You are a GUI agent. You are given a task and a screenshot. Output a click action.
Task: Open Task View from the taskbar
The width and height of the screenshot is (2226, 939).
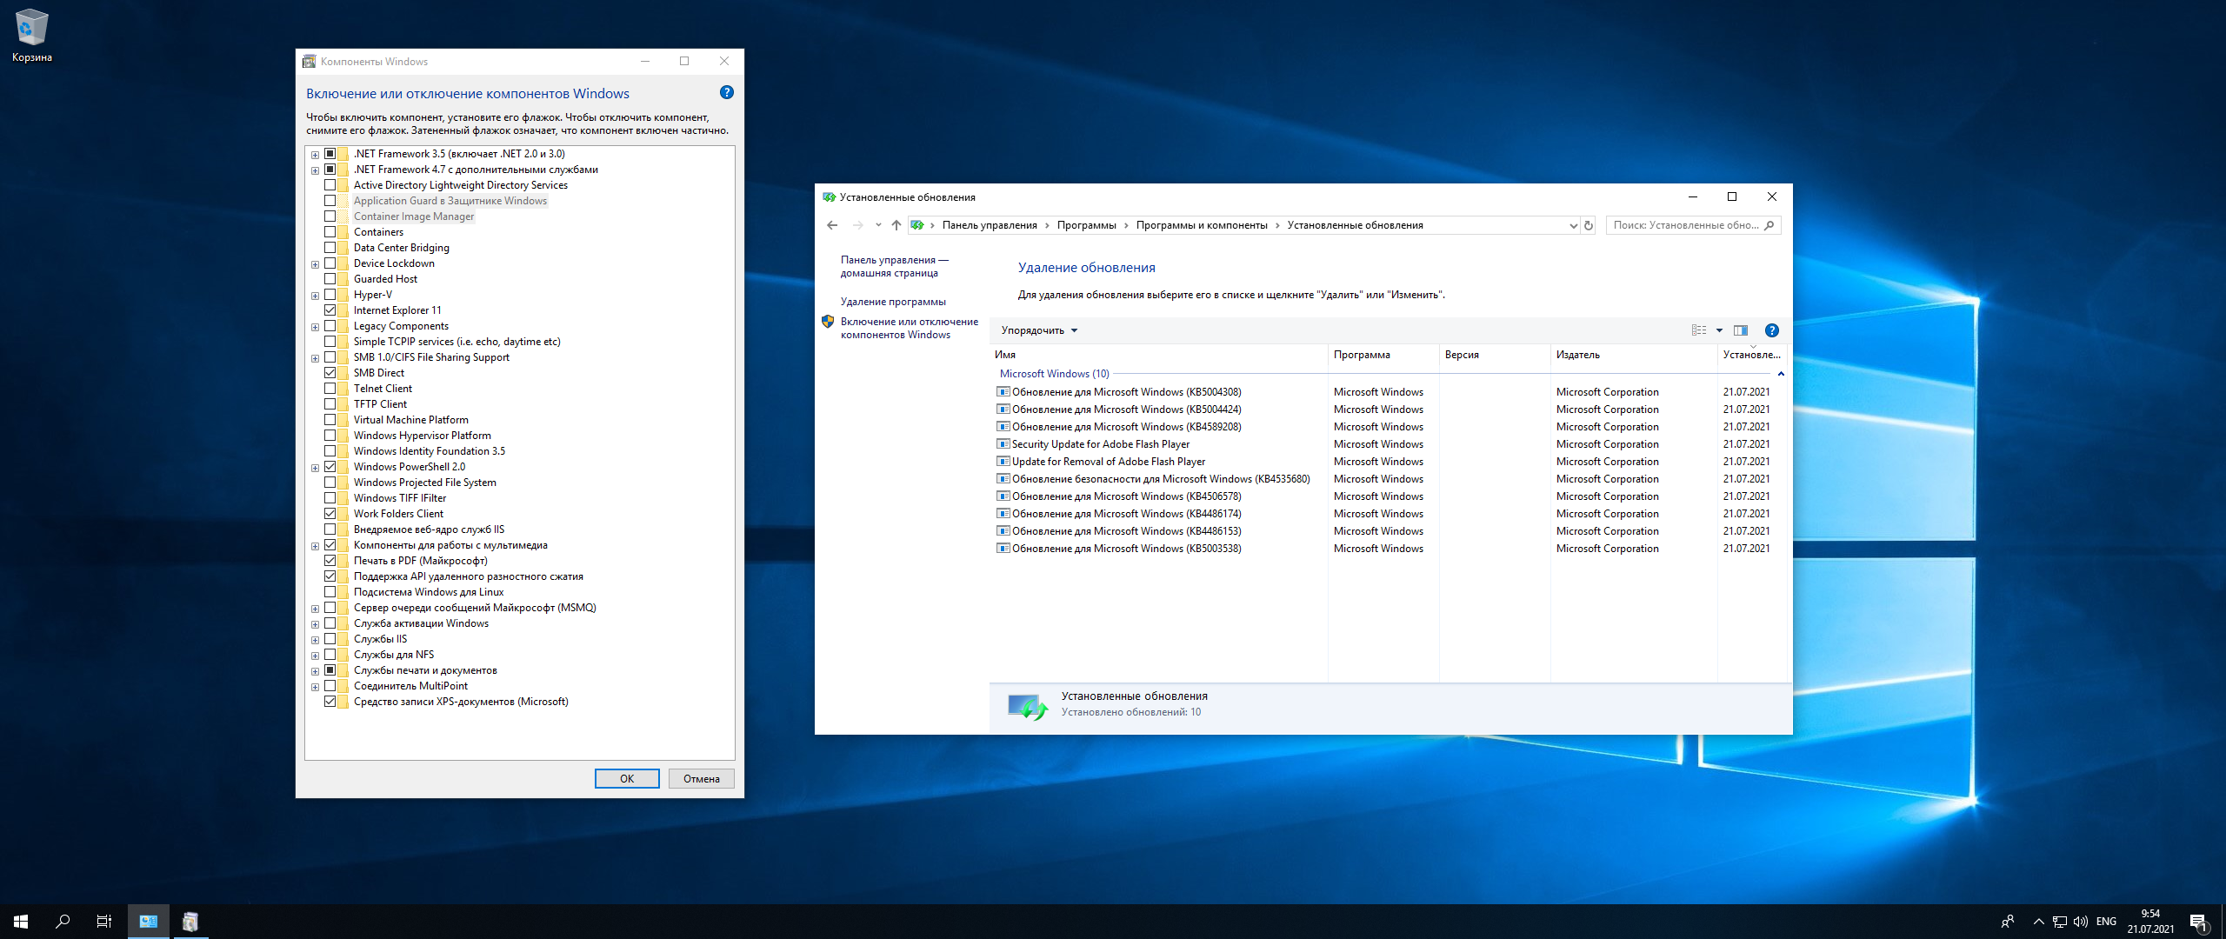point(104,922)
